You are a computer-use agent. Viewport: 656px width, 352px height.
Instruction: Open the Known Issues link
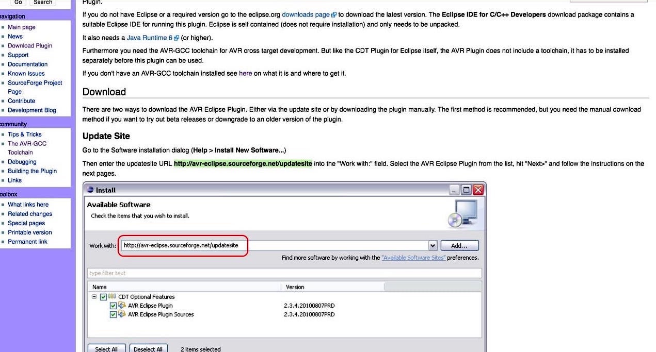pyautogui.click(x=26, y=74)
